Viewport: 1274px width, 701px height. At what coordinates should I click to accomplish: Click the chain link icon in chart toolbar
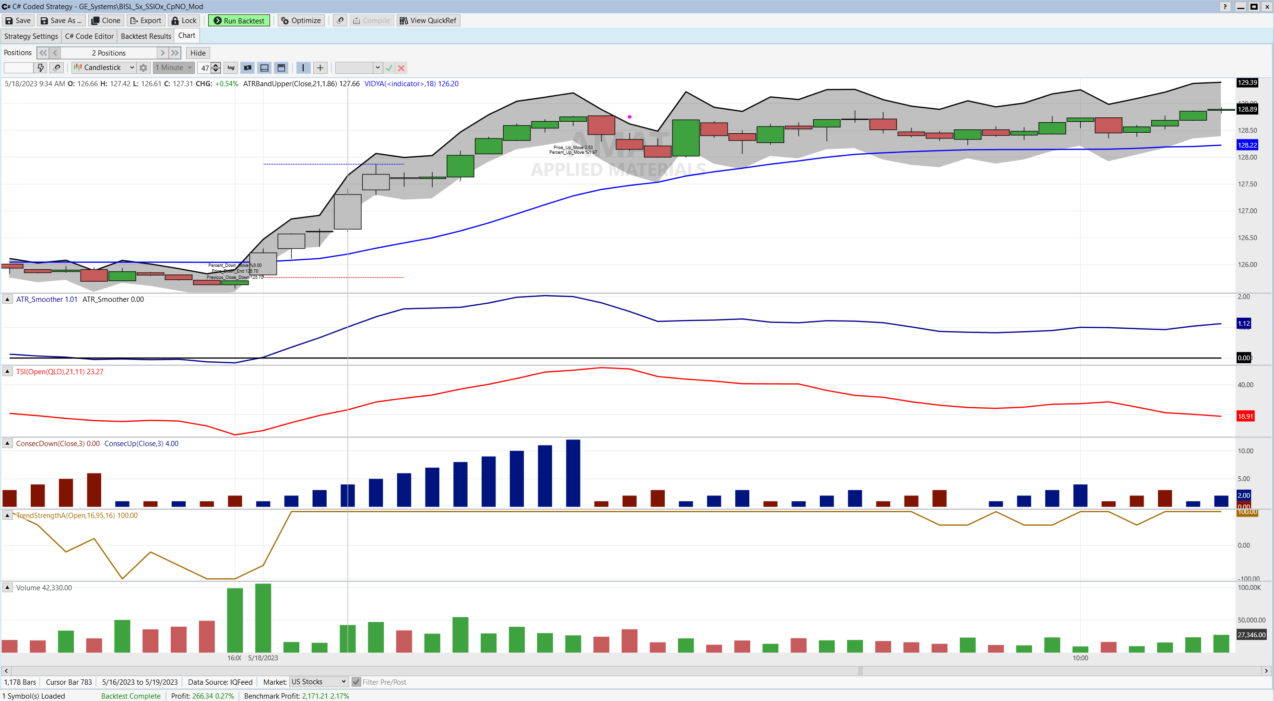[57, 68]
